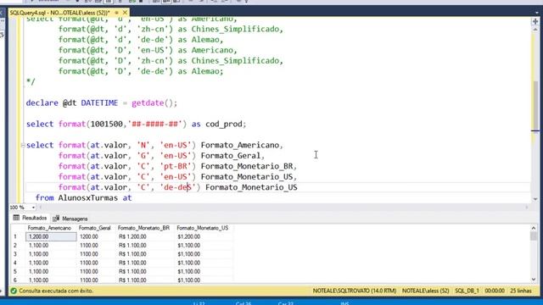Click 'getdate()' in the declare line
The image size is (543, 305).
point(152,103)
